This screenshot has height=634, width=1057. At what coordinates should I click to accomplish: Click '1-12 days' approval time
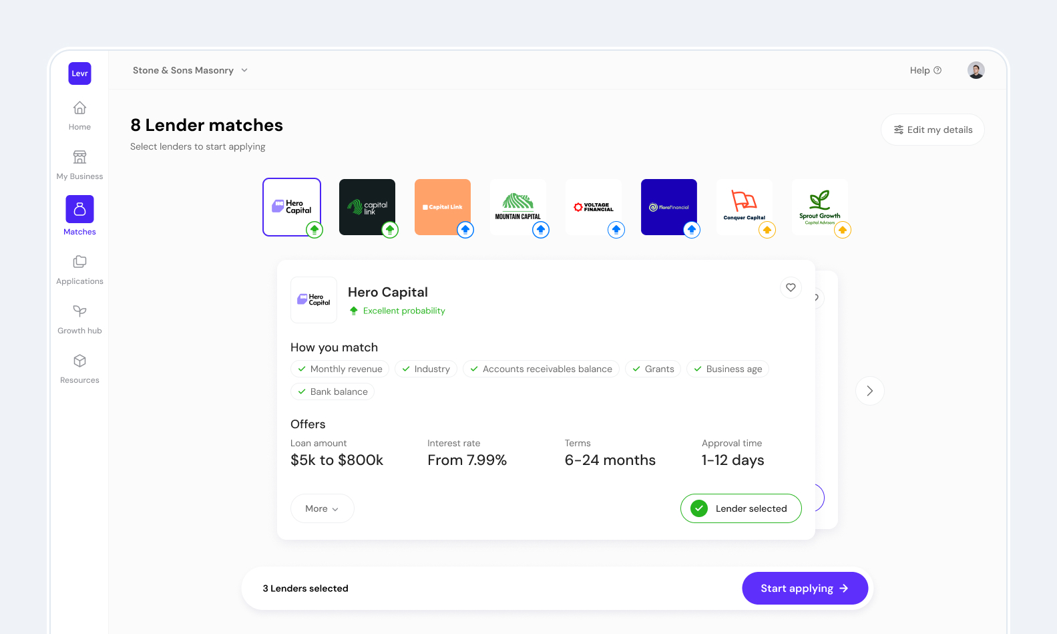click(733, 460)
